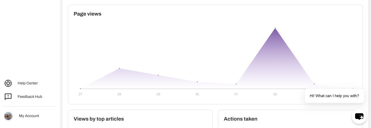
Task: Go to Feedback Hub in the sidebar
Action: 30,97
